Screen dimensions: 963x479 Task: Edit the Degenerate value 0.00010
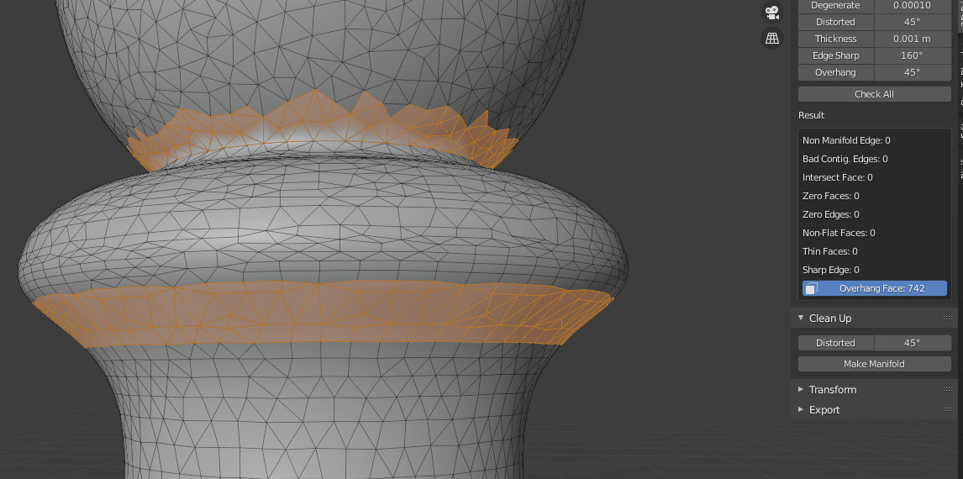click(x=912, y=6)
